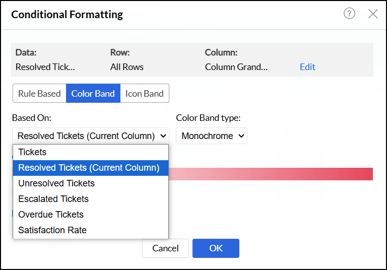This screenshot has width=387, height=270.
Task: Collapse the Based On dropdown
Action: click(x=91, y=136)
